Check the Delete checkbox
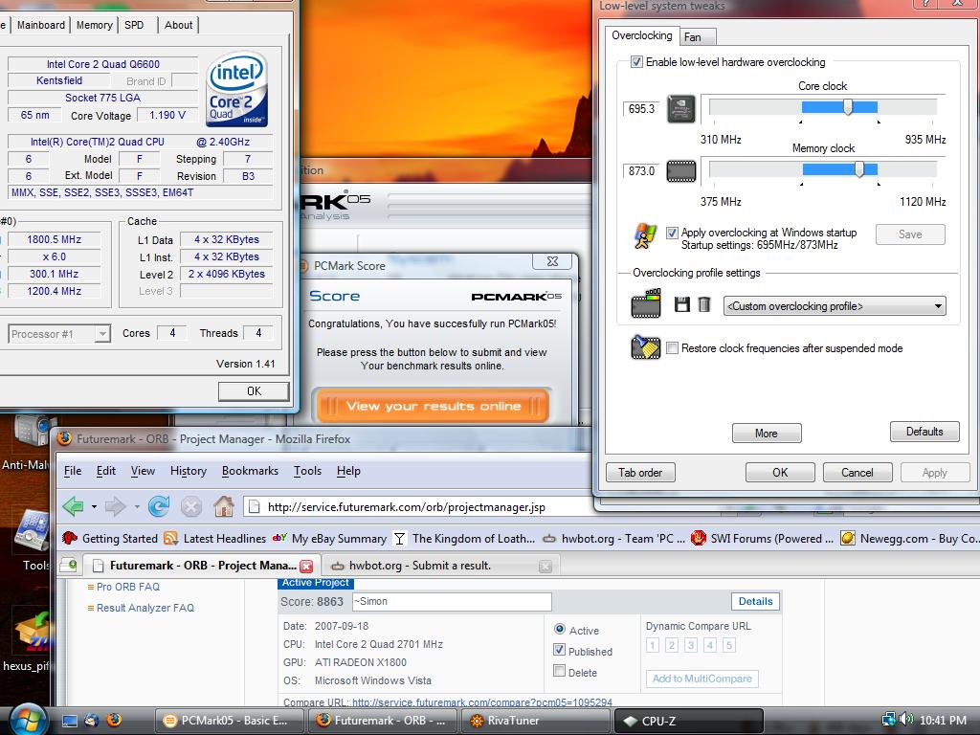Screen dimensions: 980x735 [x=559, y=671]
